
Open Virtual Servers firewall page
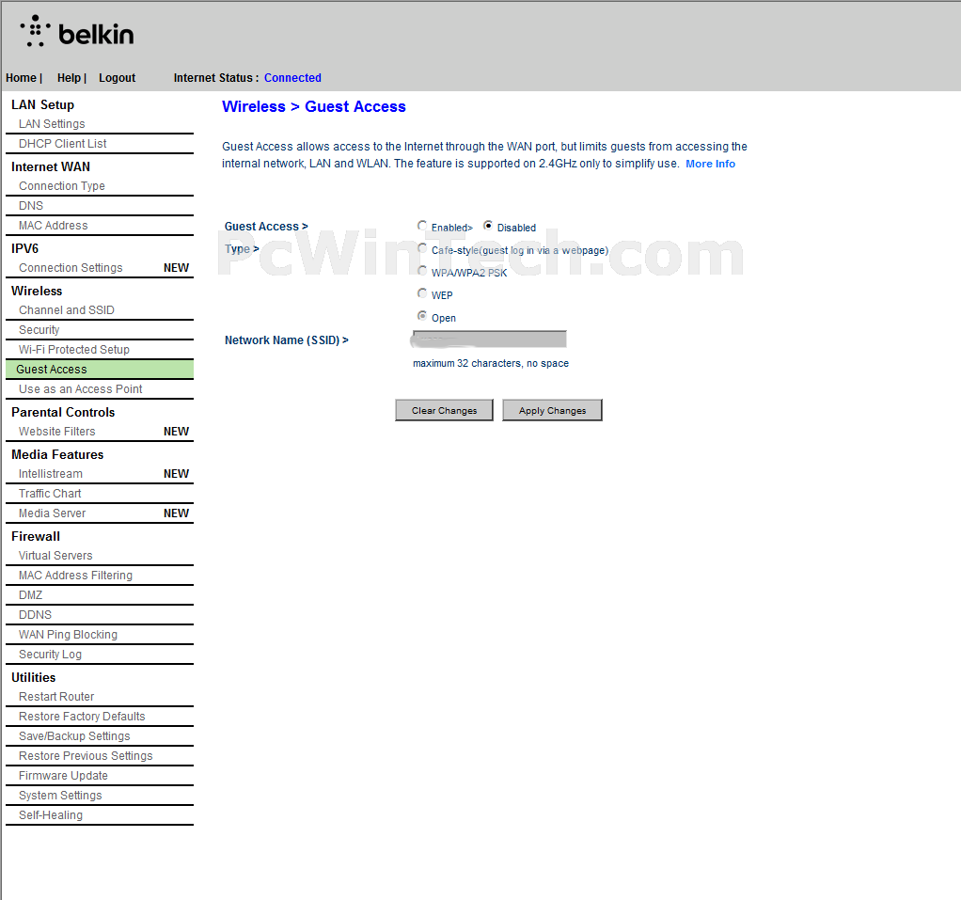click(55, 556)
